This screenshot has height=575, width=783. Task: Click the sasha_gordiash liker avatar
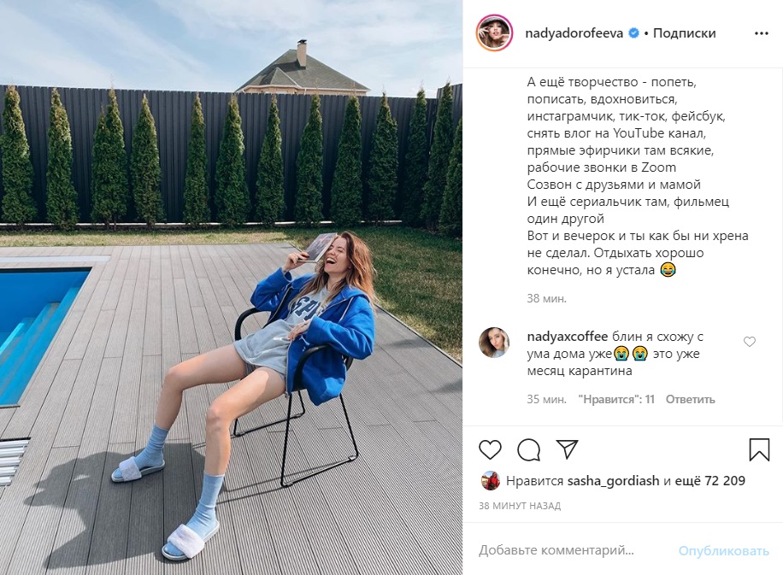491,481
